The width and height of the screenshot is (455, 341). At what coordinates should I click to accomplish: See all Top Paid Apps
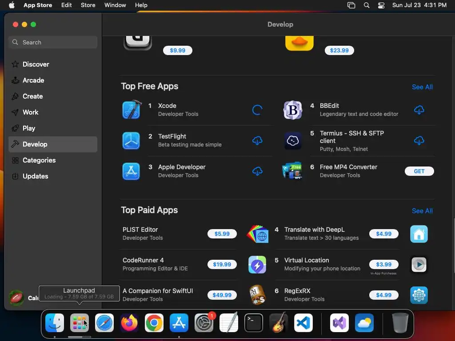click(x=422, y=211)
